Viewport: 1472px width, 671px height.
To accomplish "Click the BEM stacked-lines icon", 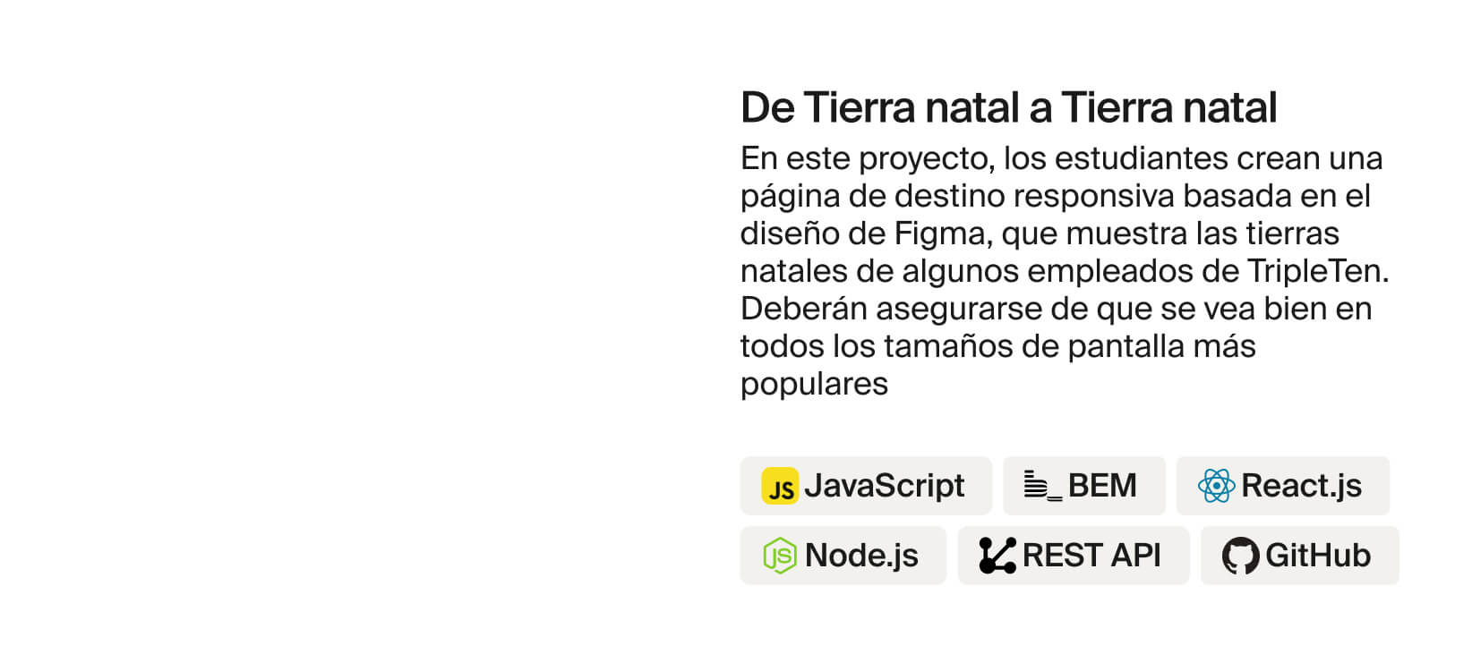I will click(x=1043, y=485).
